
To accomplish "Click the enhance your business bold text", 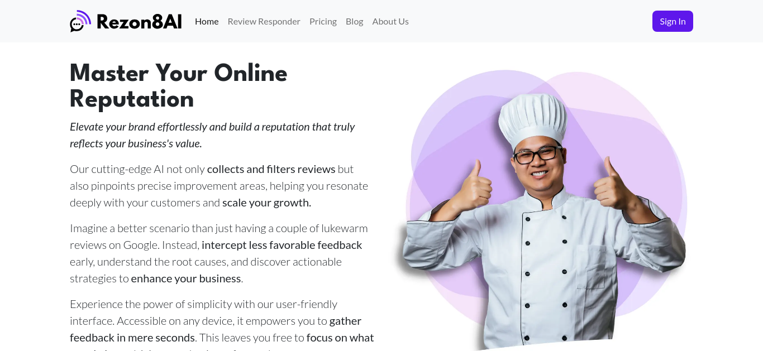I will [186, 278].
